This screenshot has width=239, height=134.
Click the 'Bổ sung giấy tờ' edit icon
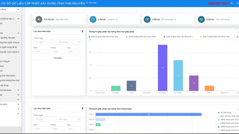click(147, 20)
